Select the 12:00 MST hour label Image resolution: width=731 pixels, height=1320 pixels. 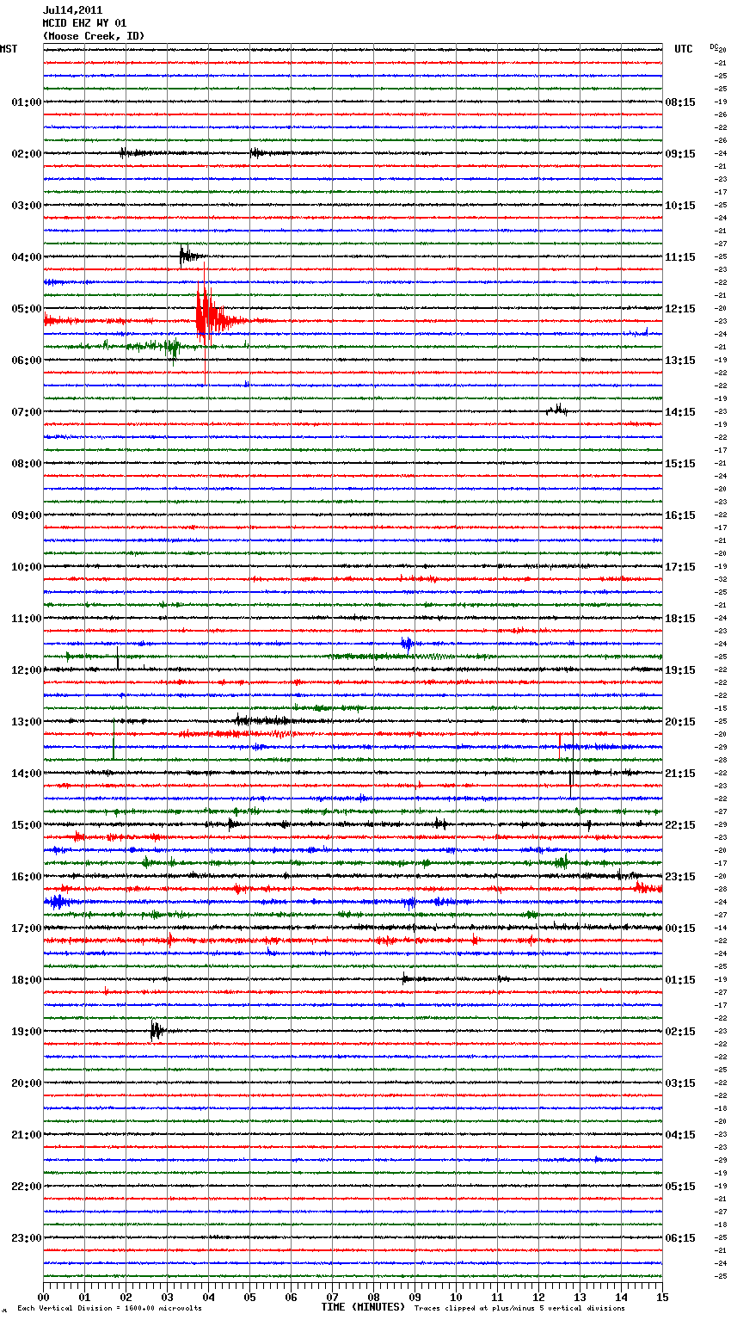point(27,670)
